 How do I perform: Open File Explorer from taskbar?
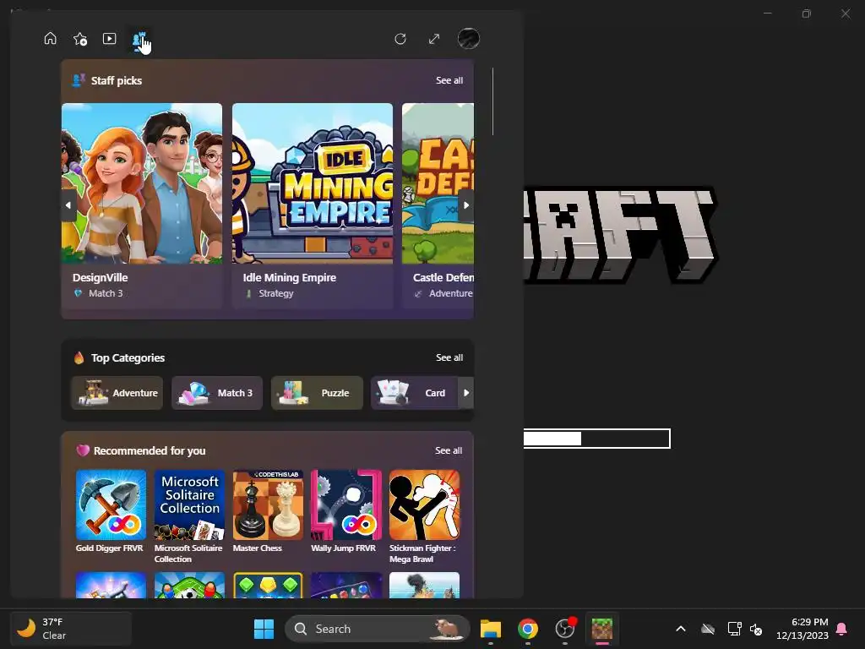point(491,629)
